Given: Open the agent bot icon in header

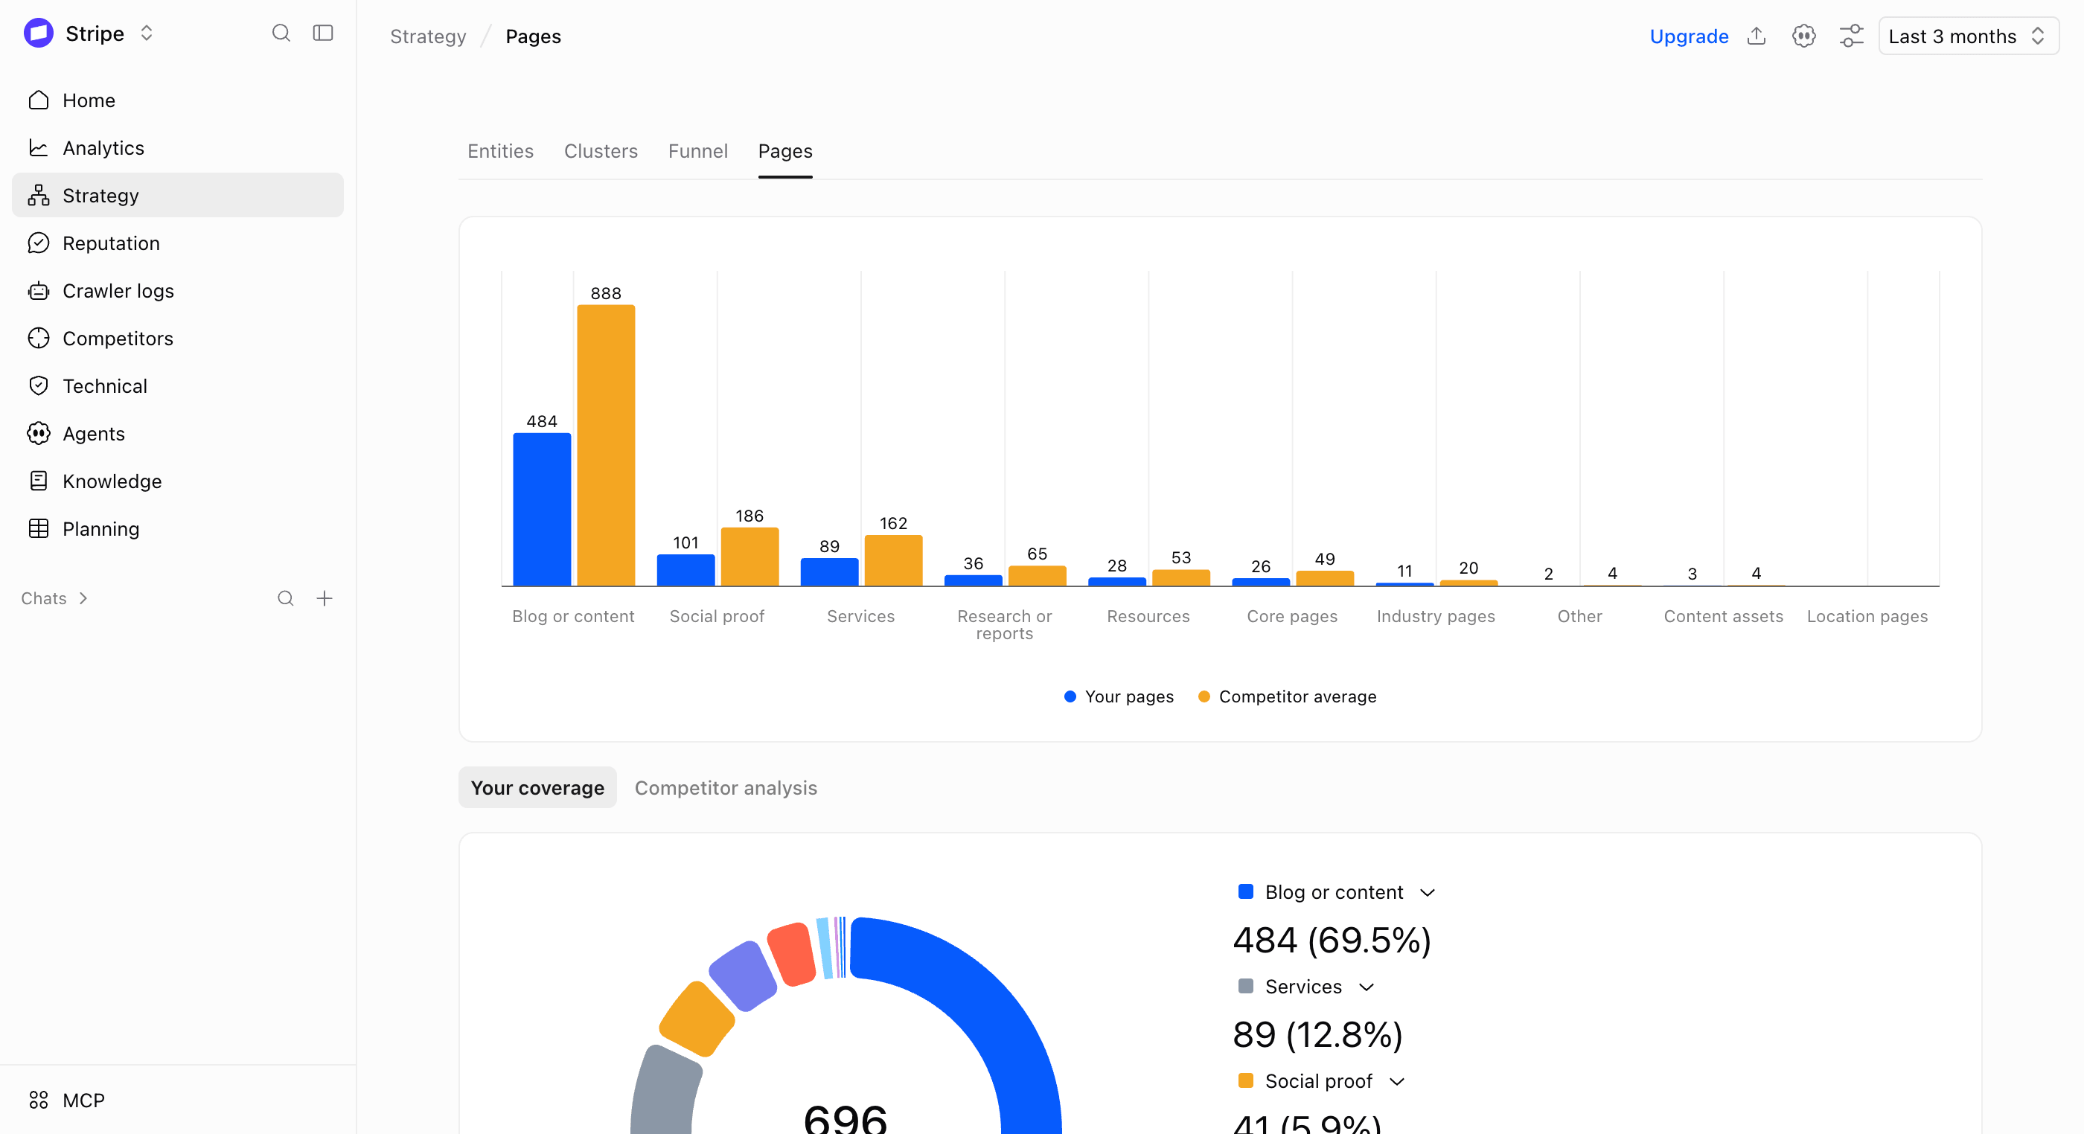Looking at the screenshot, I should click(x=1803, y=36).
